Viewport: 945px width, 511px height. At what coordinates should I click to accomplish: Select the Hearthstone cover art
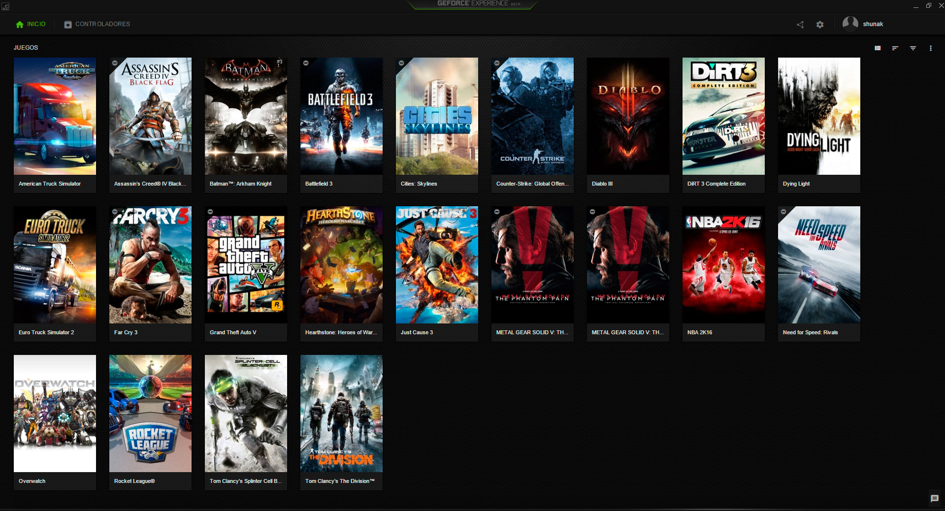pos(341,265)
